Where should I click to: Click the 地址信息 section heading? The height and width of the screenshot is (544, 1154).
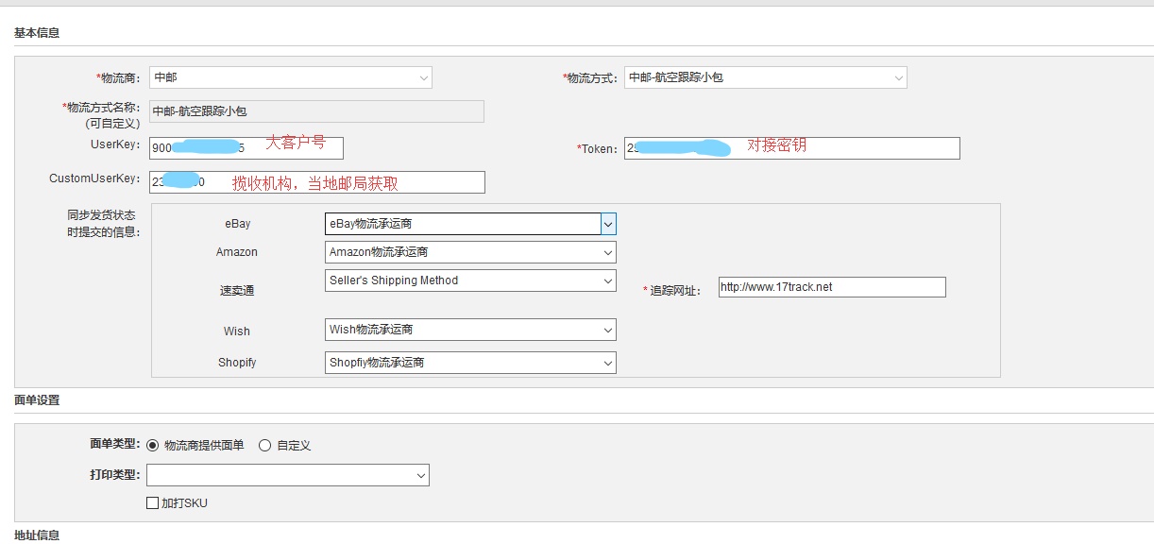pos(37,535)
